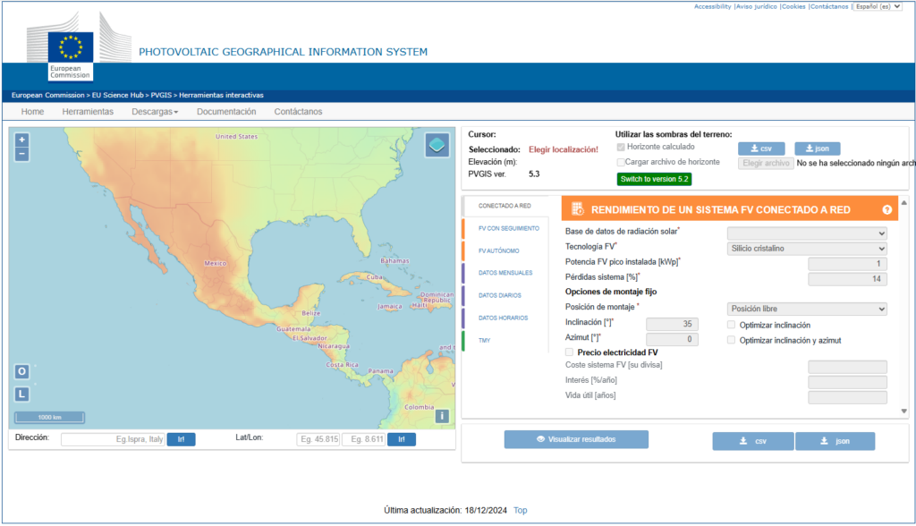The width and height of the screenshot is (916, 526).
Task: Open the Documentación menu item
Action: (226, 112)
